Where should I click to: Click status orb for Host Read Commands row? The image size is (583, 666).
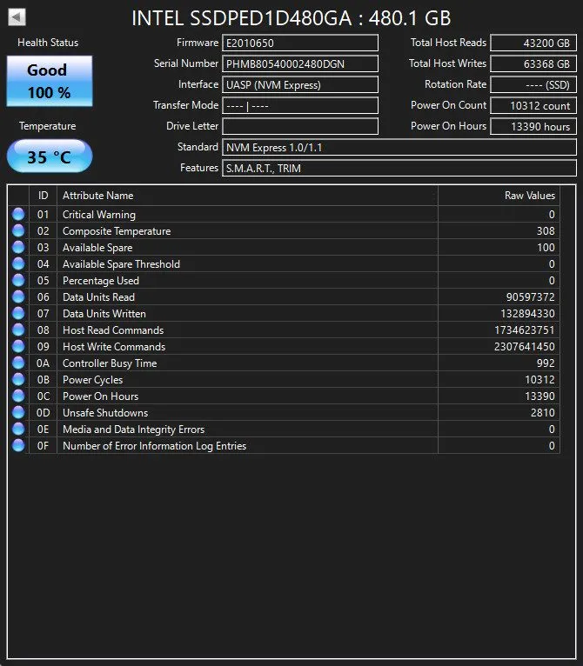pos(18,330)
